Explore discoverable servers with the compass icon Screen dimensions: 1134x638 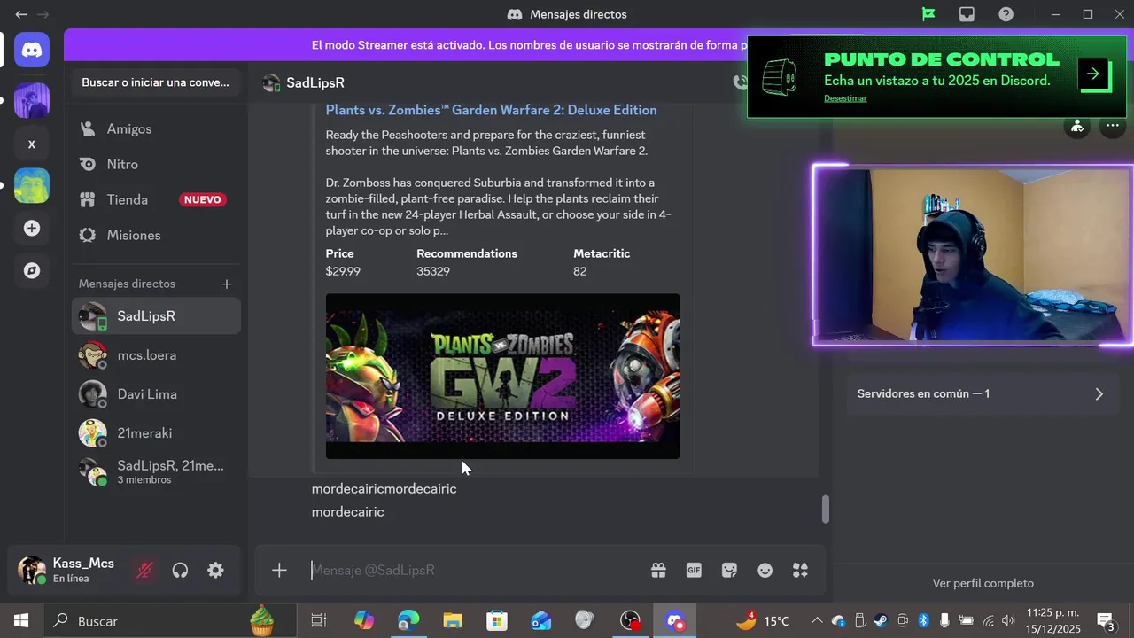click(x=32, y=271)
